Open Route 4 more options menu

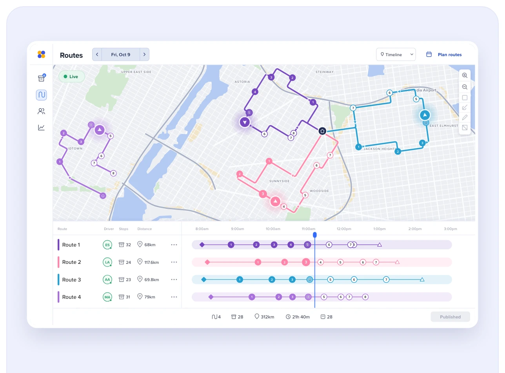174,297
